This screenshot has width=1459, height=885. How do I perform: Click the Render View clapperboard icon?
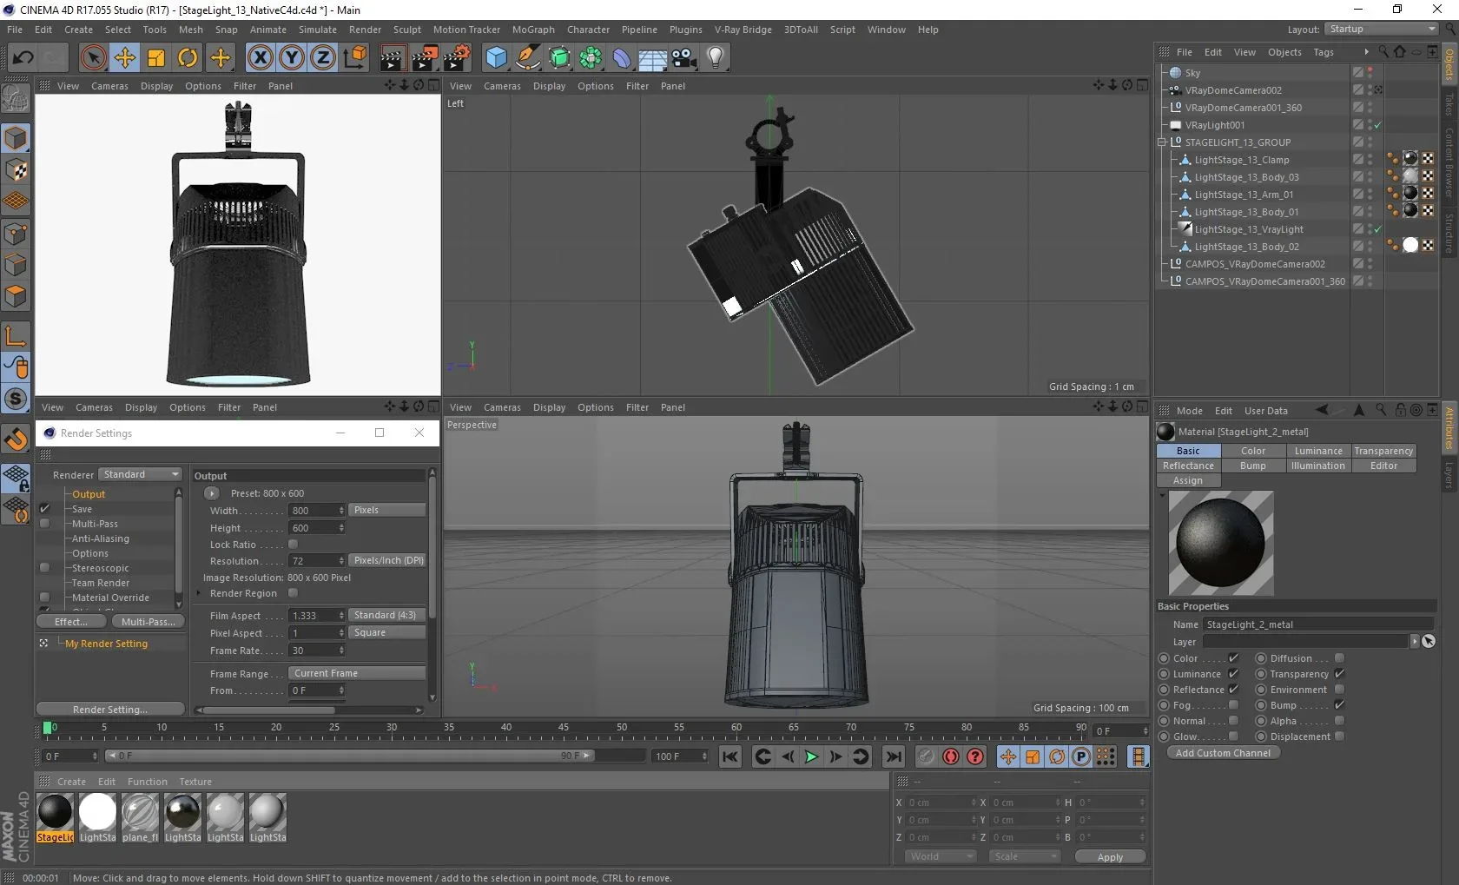(393, 58)
